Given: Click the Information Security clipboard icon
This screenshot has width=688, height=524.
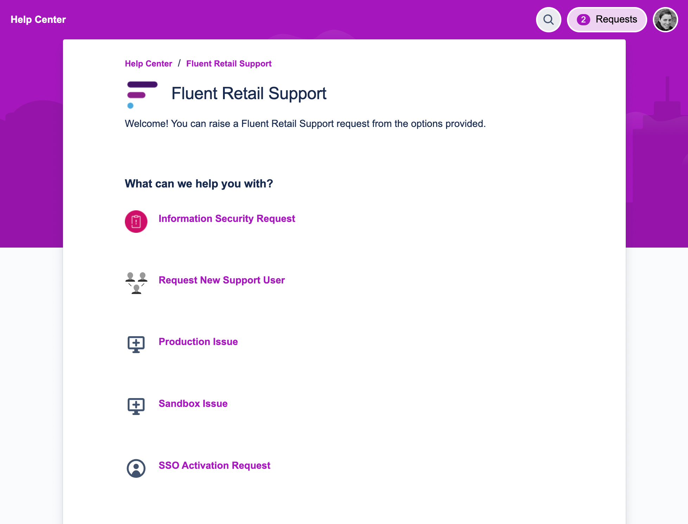Looking at the screenshot, I should point(136,222).
